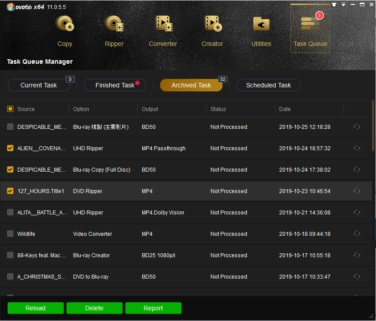Select the 'Blu-ray Creator' option cell

91,255
